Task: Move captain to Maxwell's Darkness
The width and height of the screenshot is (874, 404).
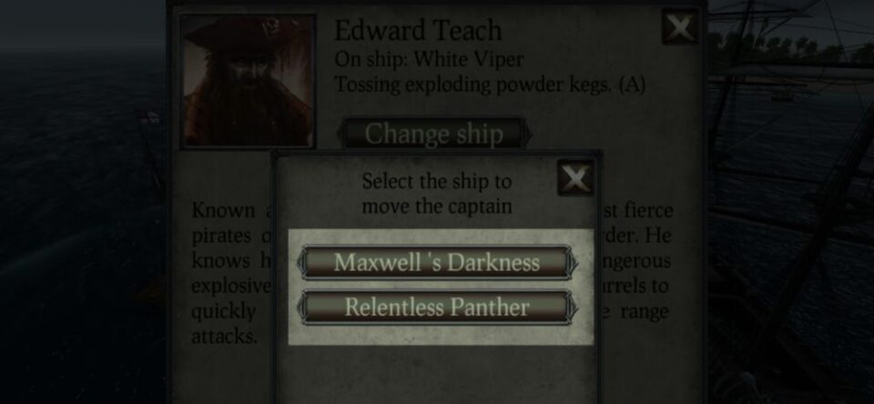Action: (x=437, y=262)
